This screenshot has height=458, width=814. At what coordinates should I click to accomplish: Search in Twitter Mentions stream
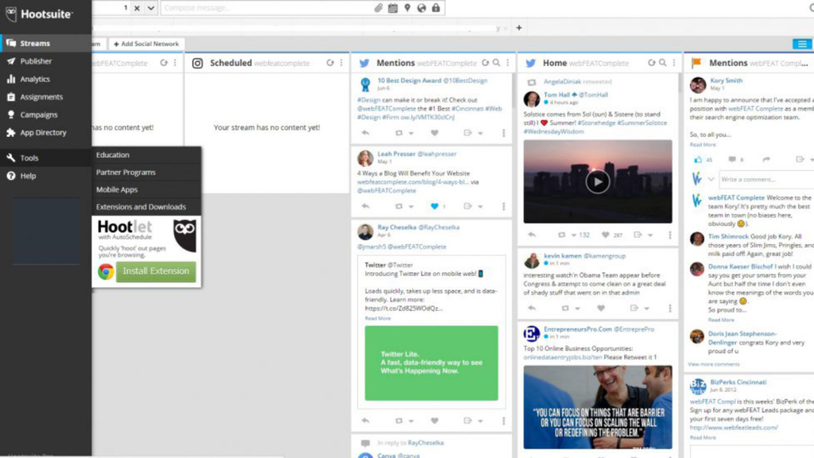497,63
